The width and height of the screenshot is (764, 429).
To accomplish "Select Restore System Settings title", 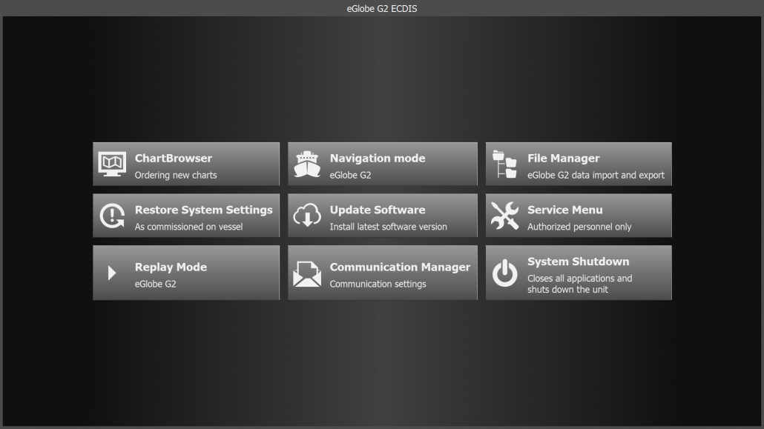I will point(204,210).
